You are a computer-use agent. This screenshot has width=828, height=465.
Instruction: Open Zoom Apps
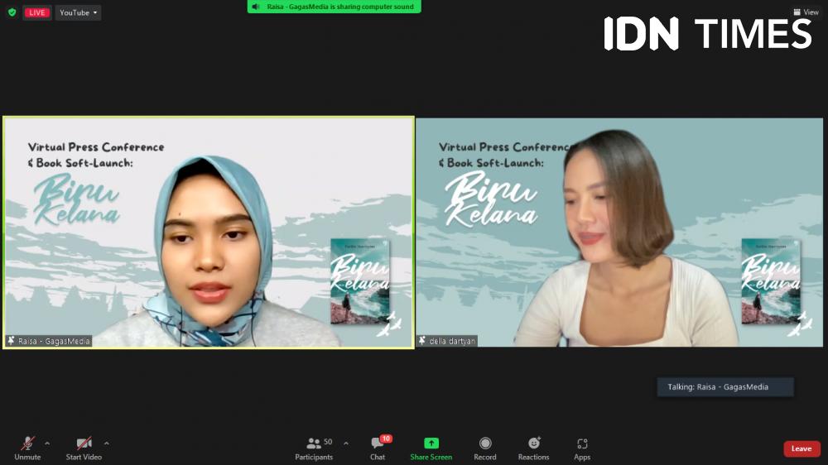pos(582,448)
